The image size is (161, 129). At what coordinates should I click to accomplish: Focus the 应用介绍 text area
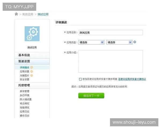pyautogui.click(x=111, y=62)
